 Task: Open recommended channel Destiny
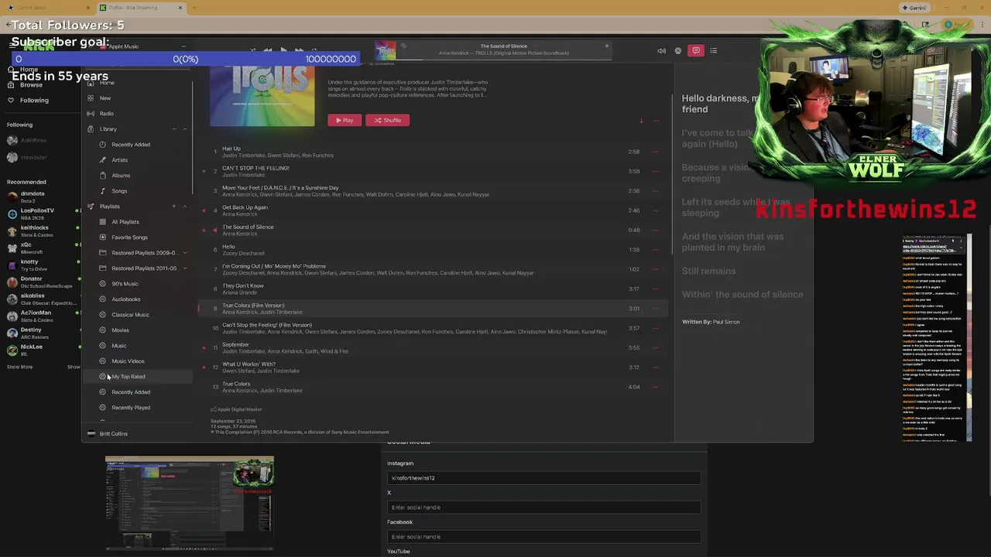(x=40, y=333)
